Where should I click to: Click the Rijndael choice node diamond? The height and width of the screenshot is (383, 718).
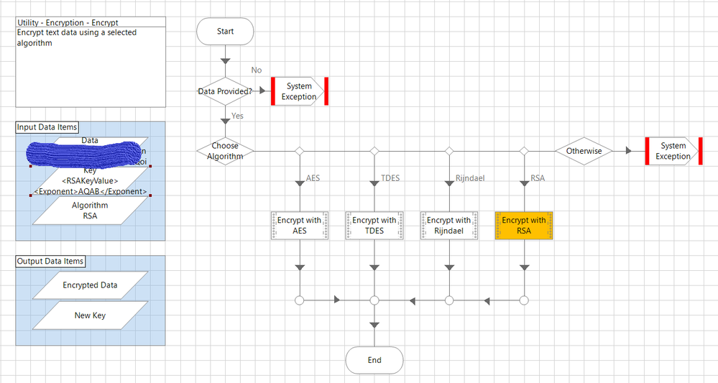449,151
